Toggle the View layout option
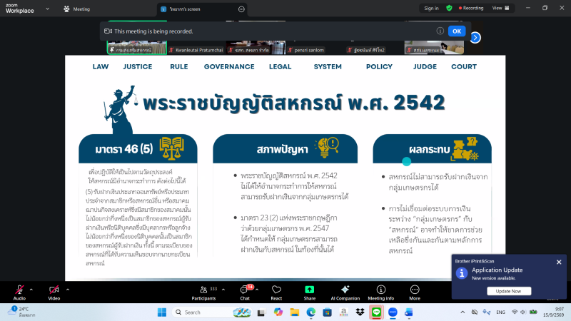 coord(501,8)
